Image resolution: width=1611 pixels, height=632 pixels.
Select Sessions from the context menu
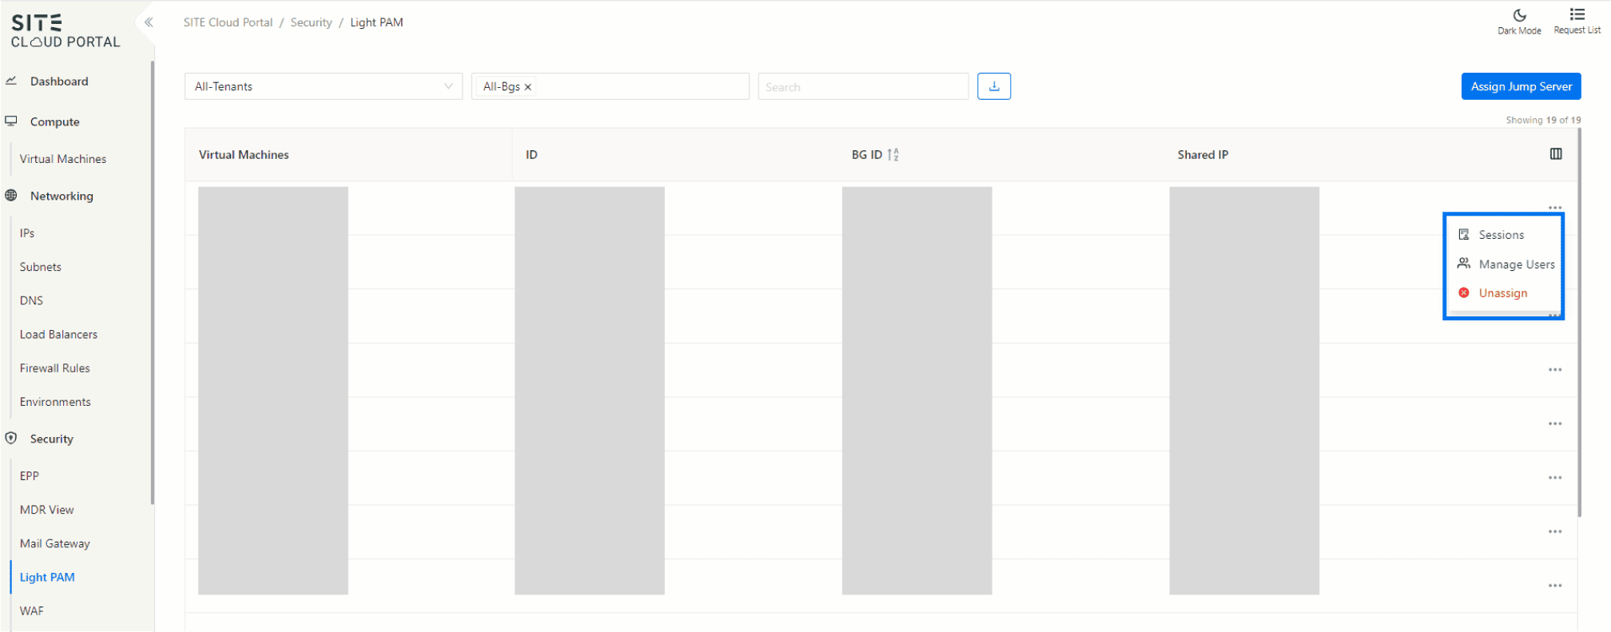[x=1501, y=235]
